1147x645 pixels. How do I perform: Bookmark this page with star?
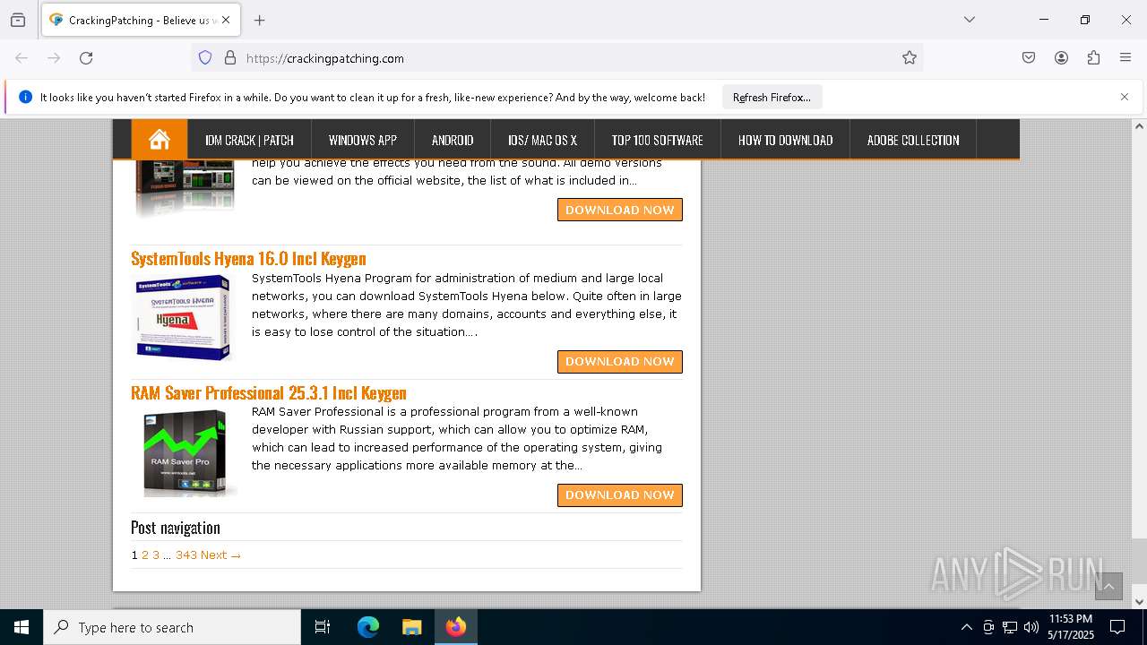(910, 58)
